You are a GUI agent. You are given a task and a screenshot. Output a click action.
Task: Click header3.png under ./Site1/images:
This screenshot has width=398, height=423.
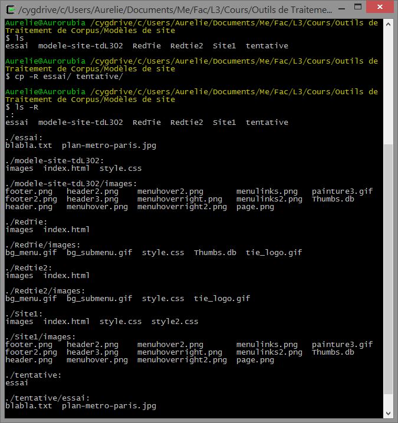93,352
